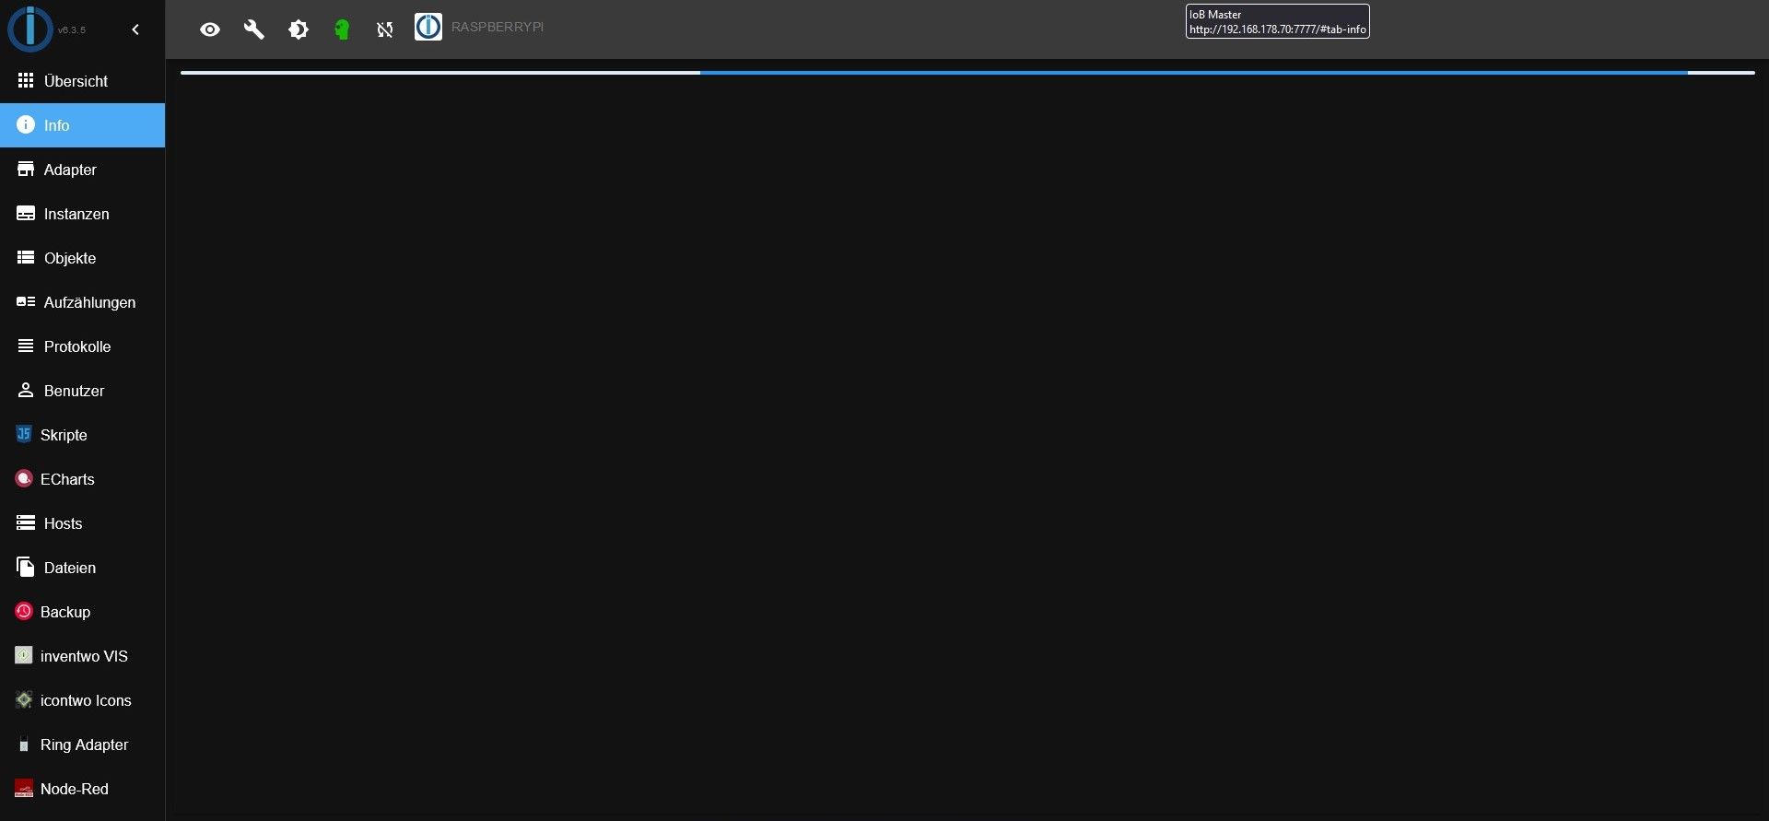Viewport: 1769px width, 821px height.
Task: Open inventwo VIS from the sidebar
Action: tap(82, 656)
